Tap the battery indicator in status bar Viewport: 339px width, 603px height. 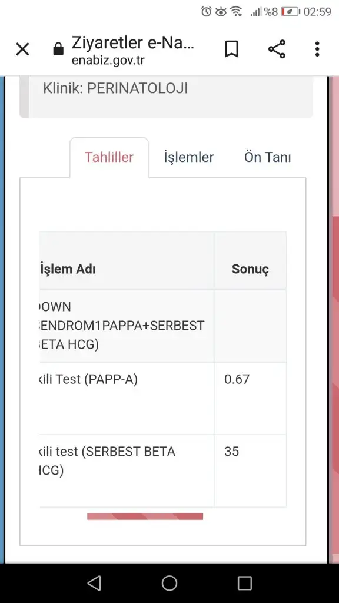pos(290,12)
